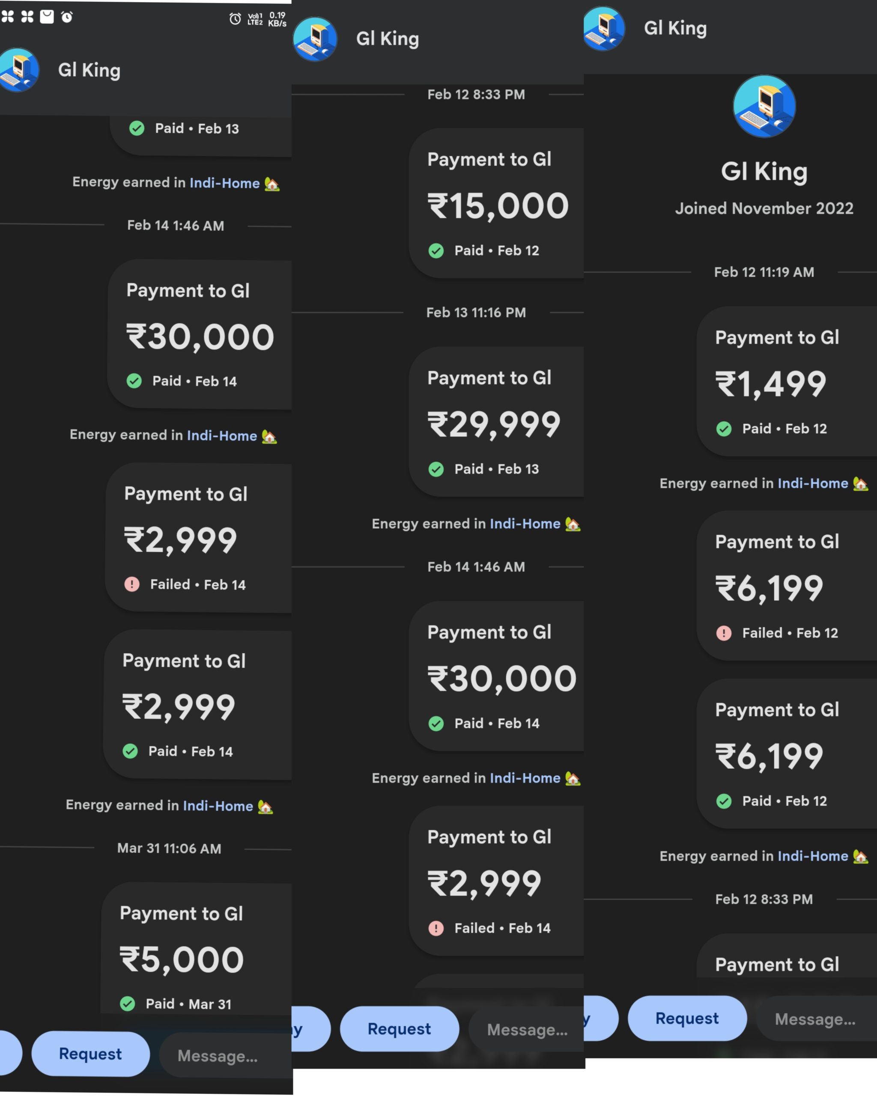Tap the green paid checkmark under ₹15,000
Screen dimensions: 877x1096
(x=436, y=250)
